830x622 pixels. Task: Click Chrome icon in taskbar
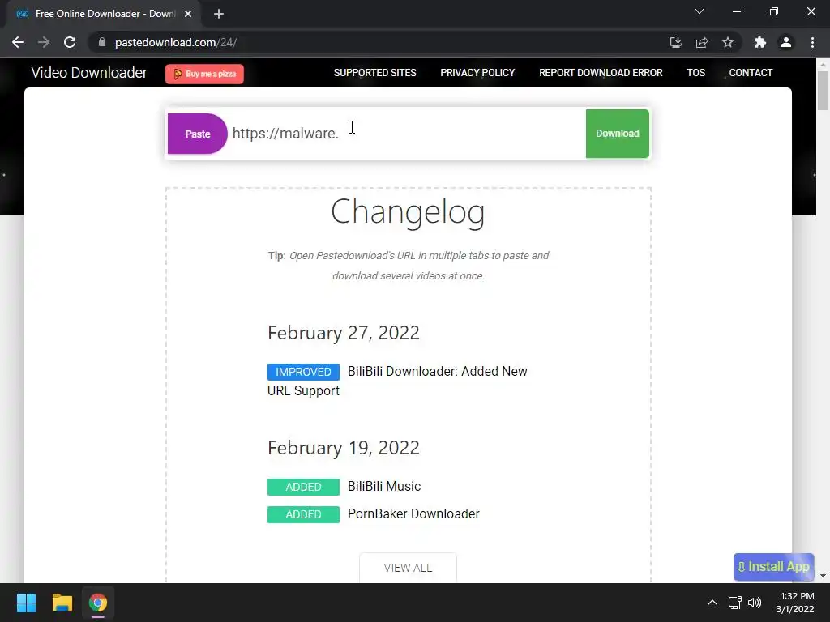(x=98, y=603)
